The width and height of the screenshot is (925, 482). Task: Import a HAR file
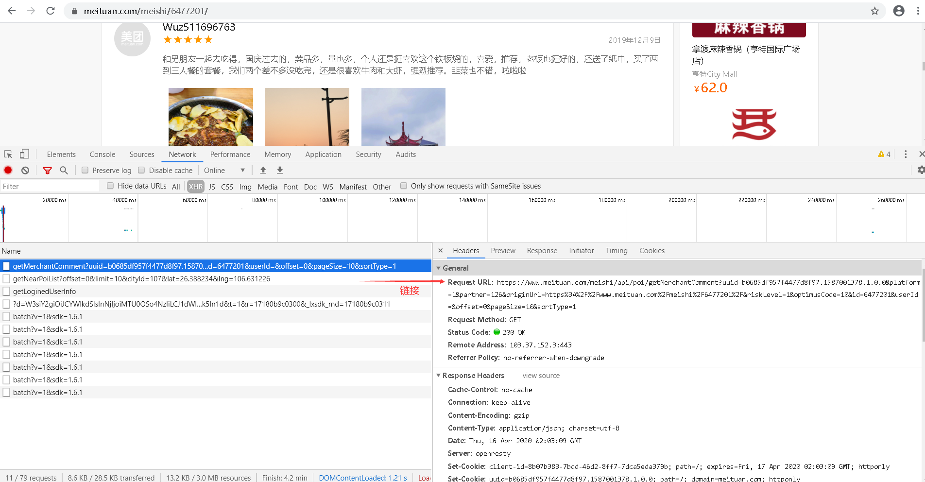(x=263, y=170)
